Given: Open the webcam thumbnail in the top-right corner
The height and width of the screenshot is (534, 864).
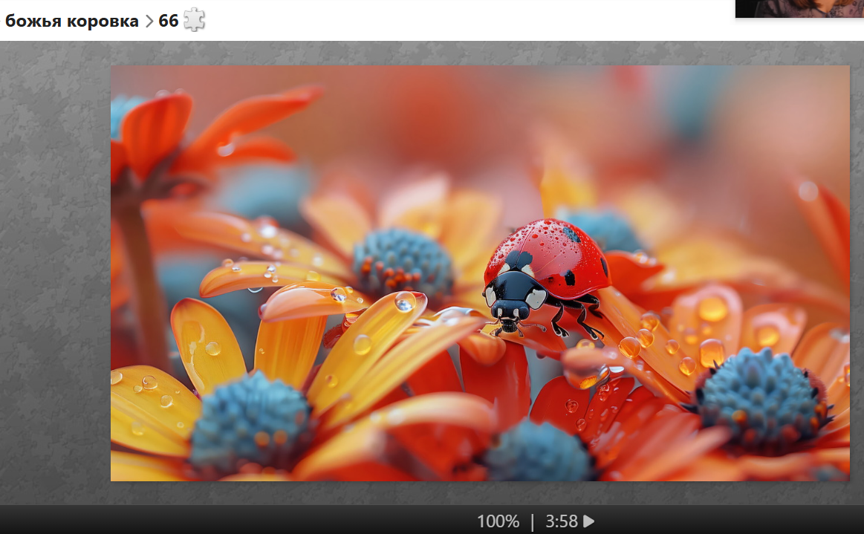Looking at the screenshot, I should 799,8.
